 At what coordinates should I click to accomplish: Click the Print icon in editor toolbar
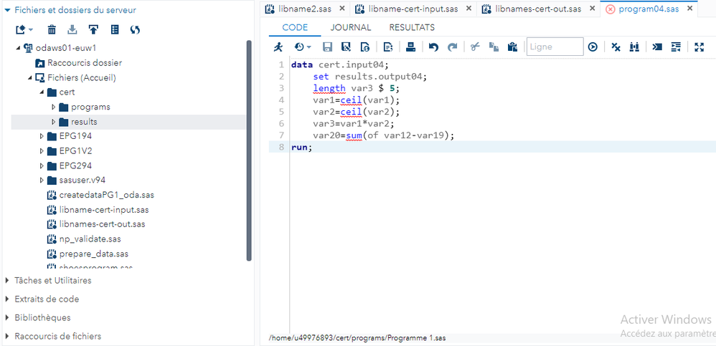click(x=411, y=47)
